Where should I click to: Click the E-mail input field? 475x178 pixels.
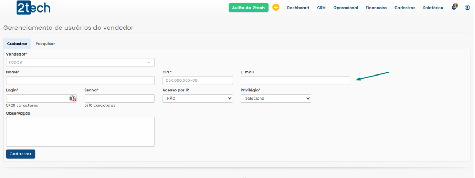point(295,81)
